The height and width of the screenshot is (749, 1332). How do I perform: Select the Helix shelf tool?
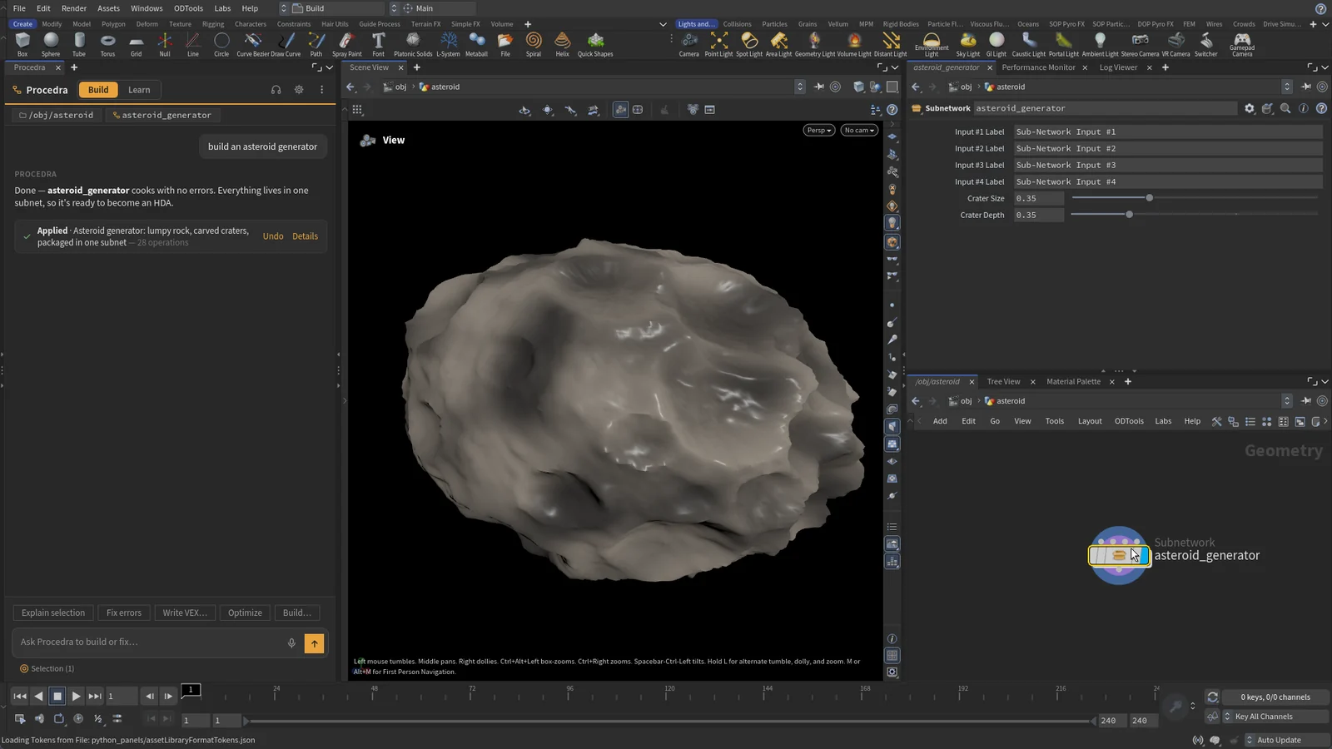(x=563, y=44)
